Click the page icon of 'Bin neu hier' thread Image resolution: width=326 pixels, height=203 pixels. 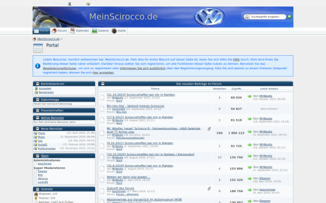pyautogui.click(x=102, y=109)
